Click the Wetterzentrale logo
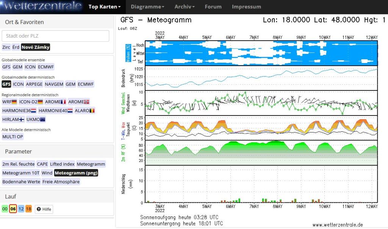The image size is (388, 229). coord(41,6)
